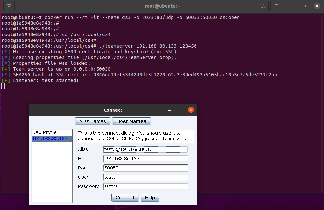Viewport: 324px width, 210px height.
Task: Select the 192.168.80.133 profile entry
Action: tap(52, 139)
